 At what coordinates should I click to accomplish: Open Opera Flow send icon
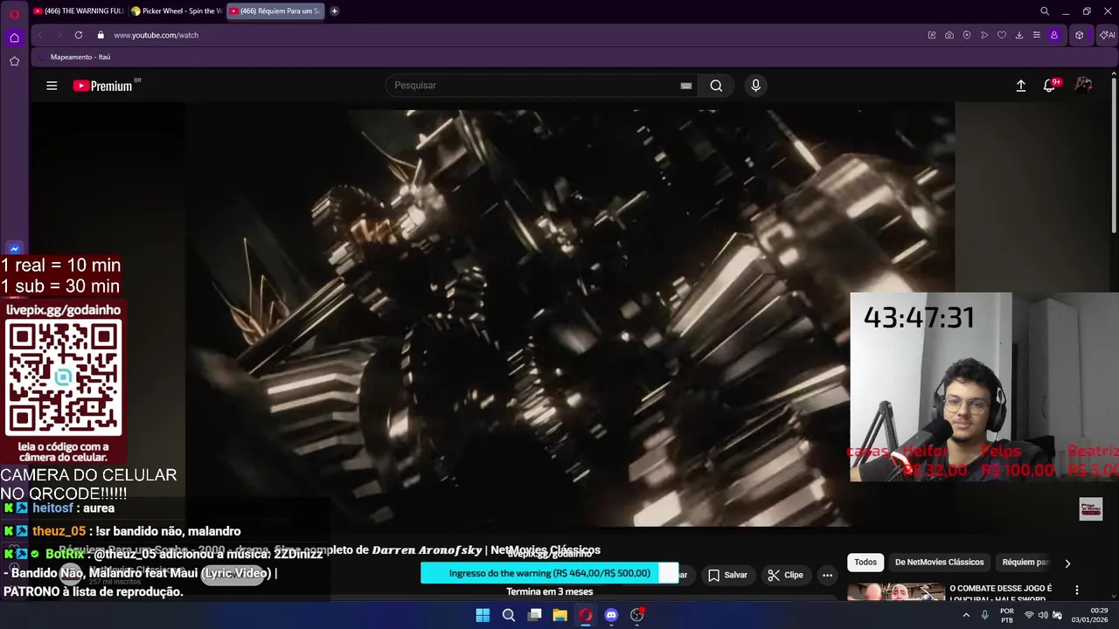click(984, 35)
